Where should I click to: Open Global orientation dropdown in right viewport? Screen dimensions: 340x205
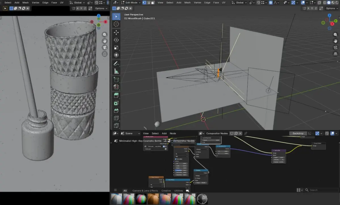(239, 3)
